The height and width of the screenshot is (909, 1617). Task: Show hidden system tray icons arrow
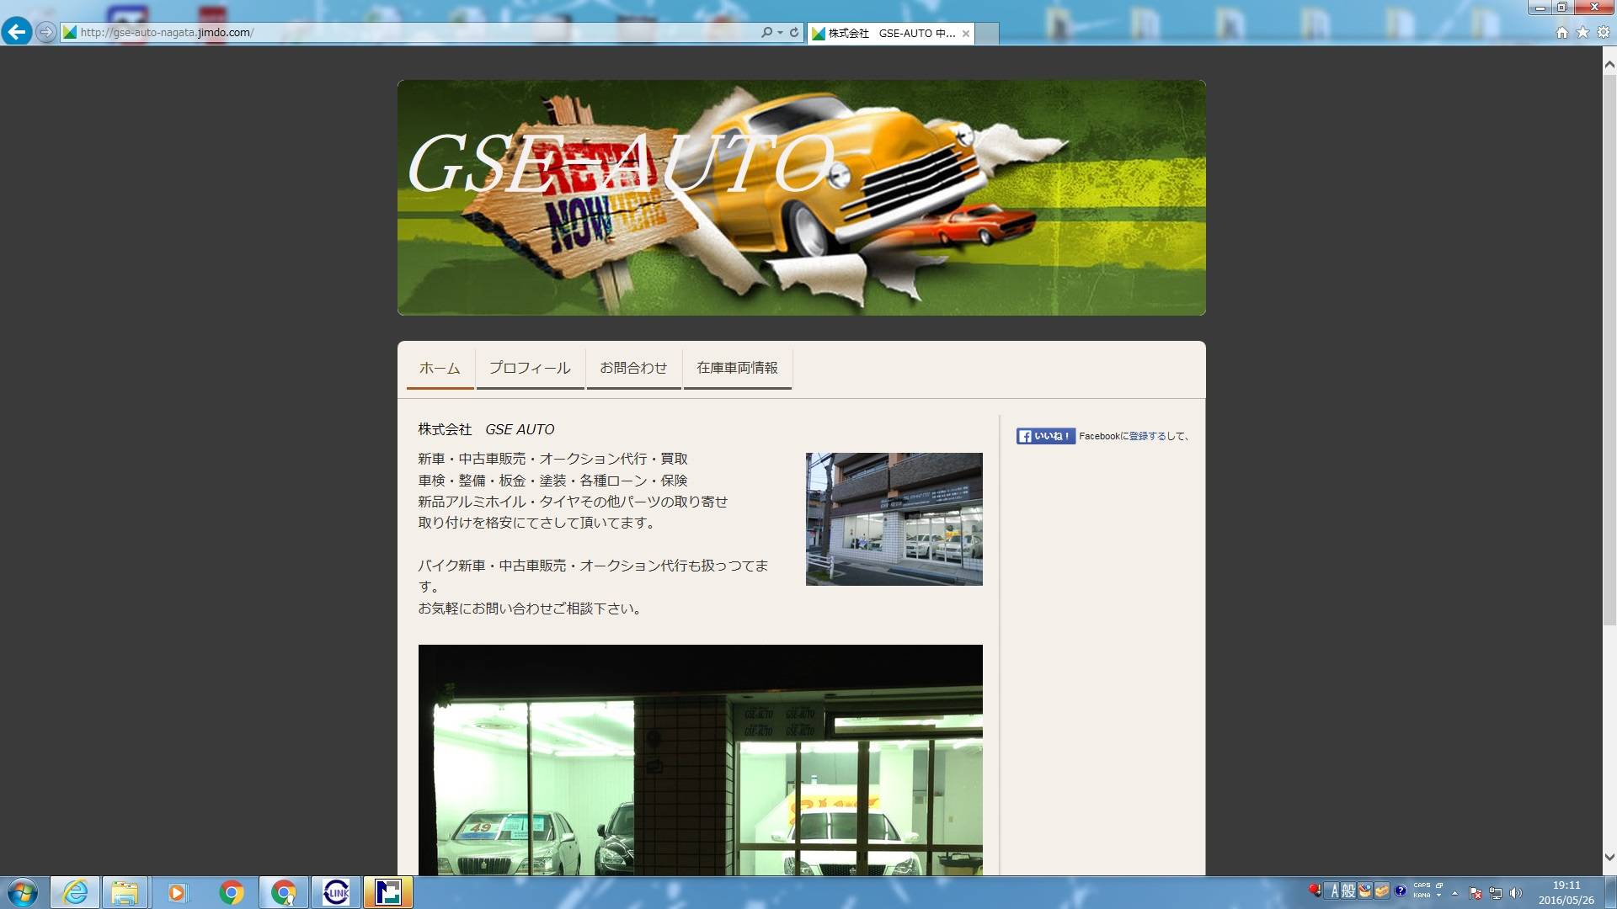pyautogui.click(x=1454, y=893)
